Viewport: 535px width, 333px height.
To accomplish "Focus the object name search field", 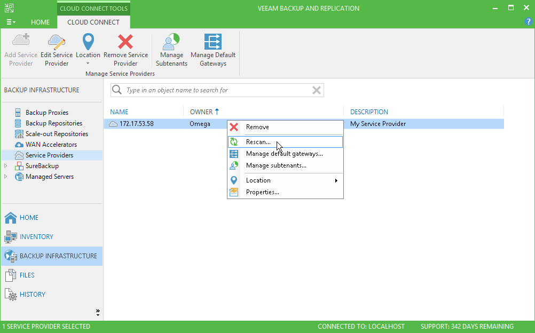I will (217, 90).
